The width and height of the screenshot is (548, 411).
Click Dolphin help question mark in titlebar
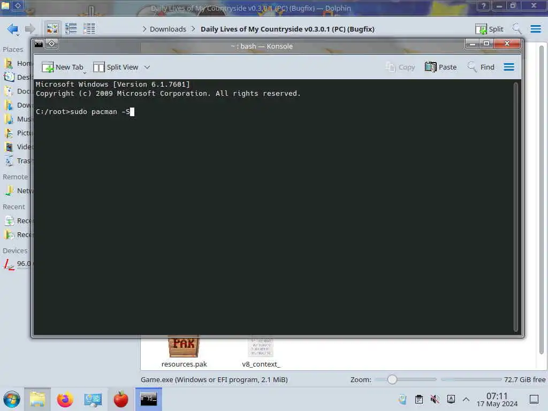pos(483,5)
